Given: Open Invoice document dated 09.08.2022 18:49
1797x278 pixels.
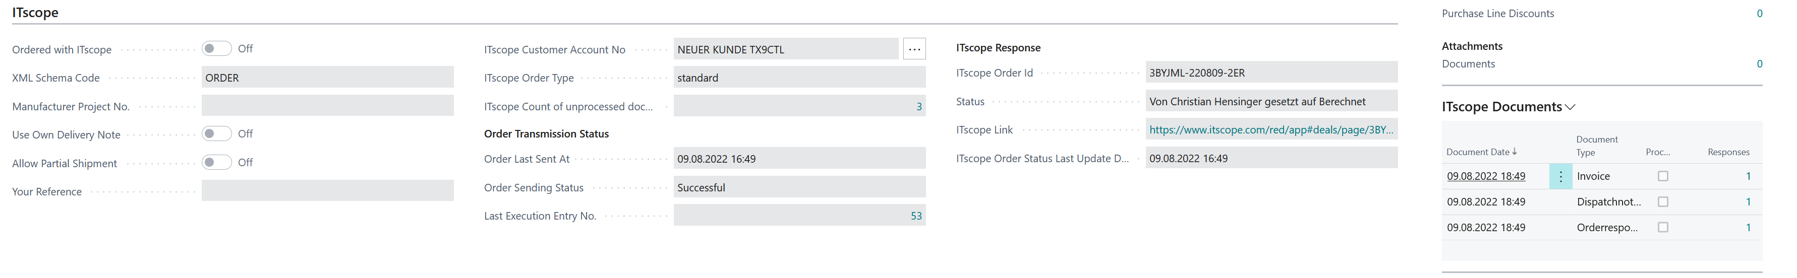Looking at the screenshot, I should pyautogui.click(x=1486, y=176).
